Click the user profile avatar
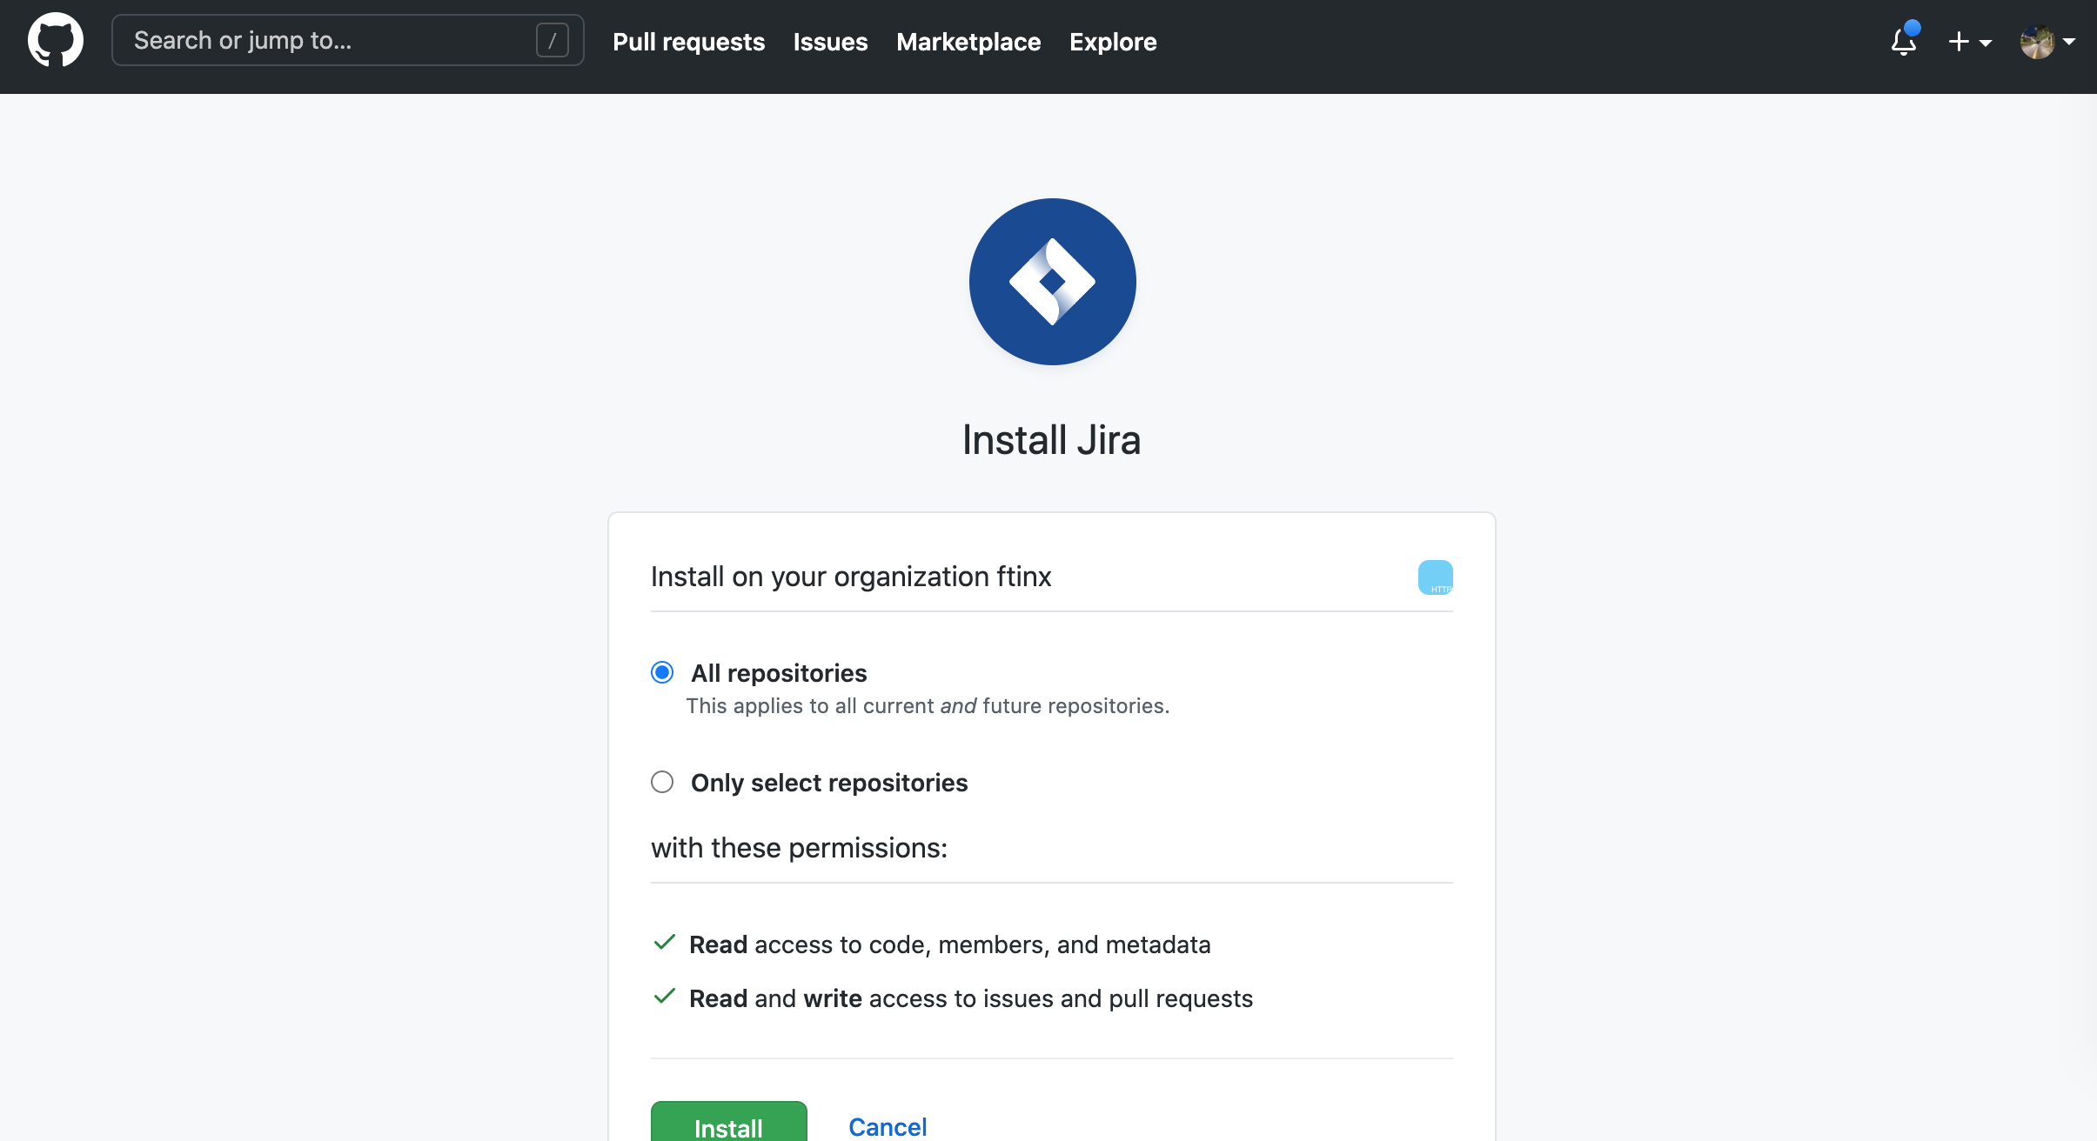2097x1141 pixels. click(x=2036, y=42)
